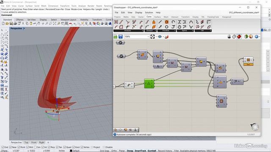Save Grasshopper document with blue disk icon
The height and width of the screenshot is (152, 271).
tap(120, 37)
